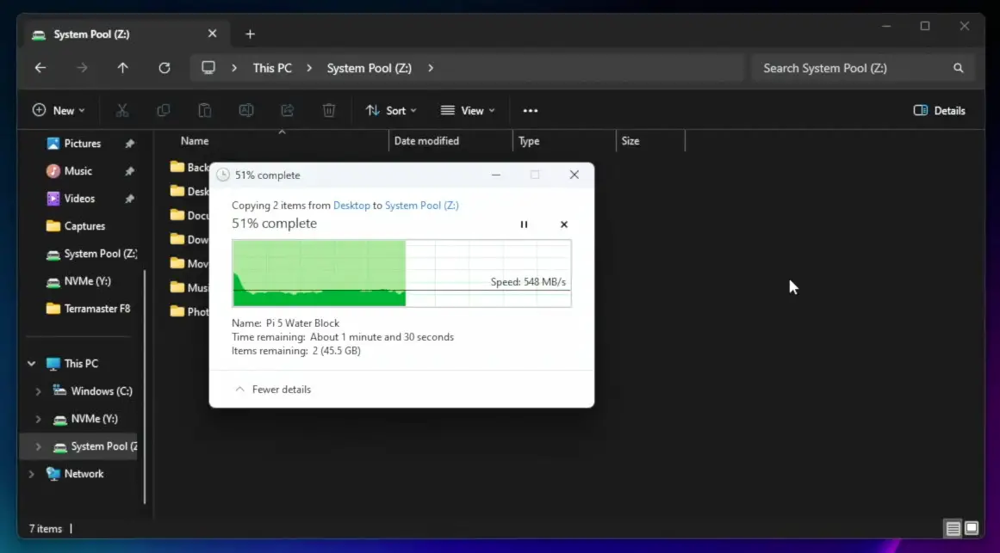The width and height of the screenshot is (1000, 553).
Task: Click in the Search System Pool field
Action: tap(853, 68)
